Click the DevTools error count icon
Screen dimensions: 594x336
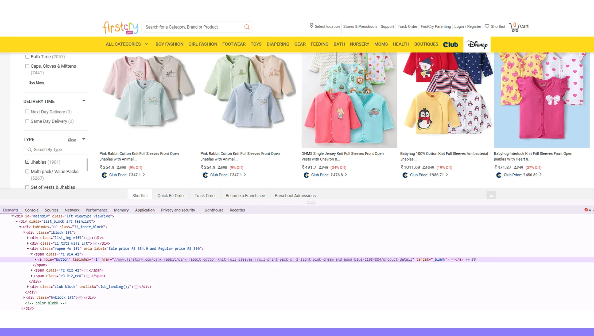coord(586,210)
